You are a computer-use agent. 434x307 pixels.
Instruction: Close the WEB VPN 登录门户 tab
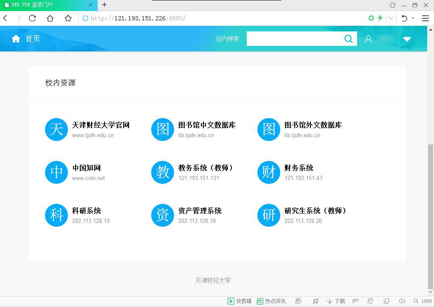90,5
